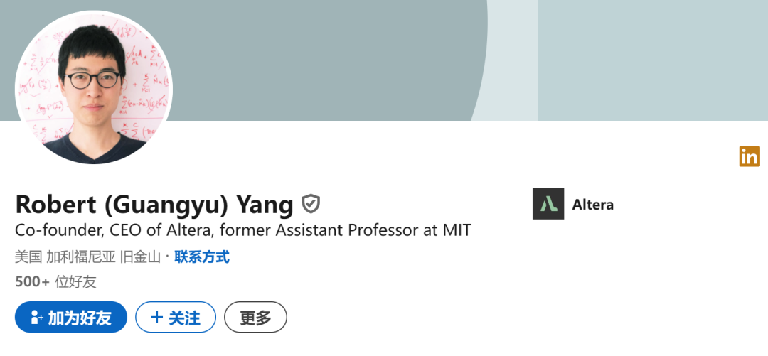
Task: Follow the profile with the 关注 button
Action: click(176, 318)
